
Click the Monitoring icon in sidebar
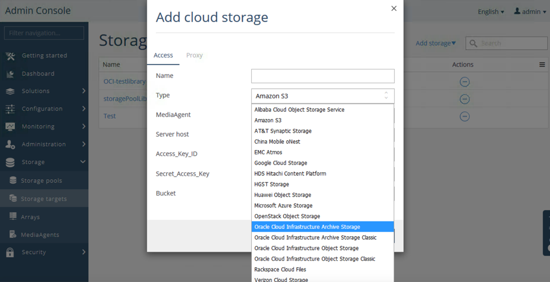tap(10, 127)
